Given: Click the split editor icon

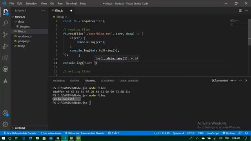Looking at the screenshot, I should 240,11.
